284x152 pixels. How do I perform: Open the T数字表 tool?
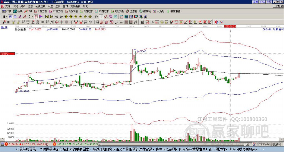(x=117, y=11)
